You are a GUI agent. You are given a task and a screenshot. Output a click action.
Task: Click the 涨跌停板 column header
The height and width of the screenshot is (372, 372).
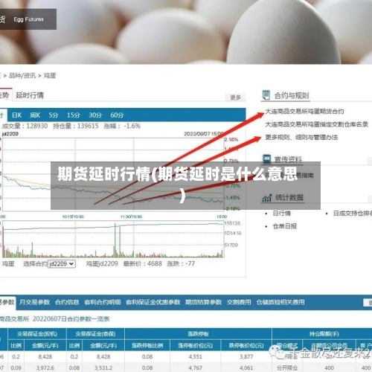tap(198, 334)
